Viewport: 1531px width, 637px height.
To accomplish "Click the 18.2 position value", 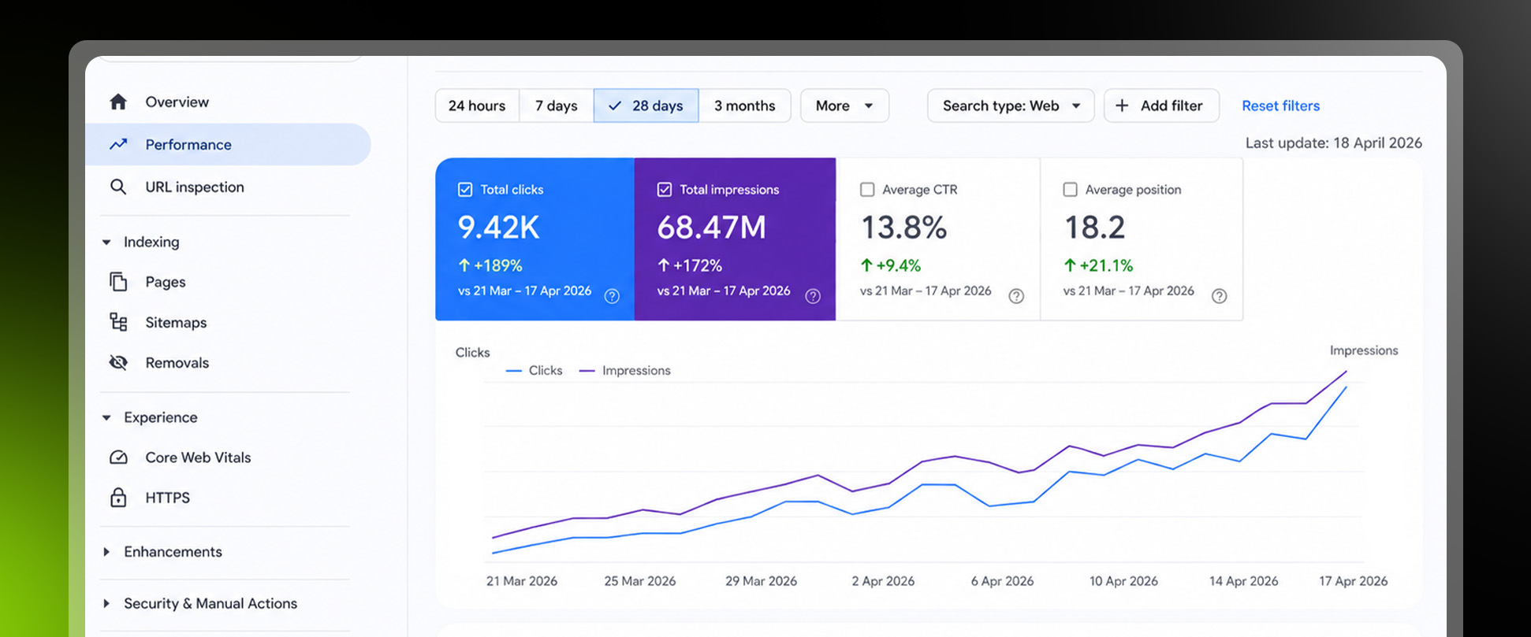I will (x=1094, y=228).
